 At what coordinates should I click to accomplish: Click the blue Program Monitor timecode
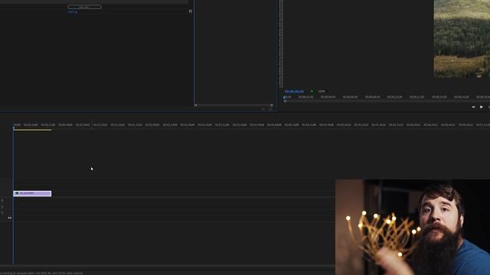pyautogui.click(x=294, y=92)
